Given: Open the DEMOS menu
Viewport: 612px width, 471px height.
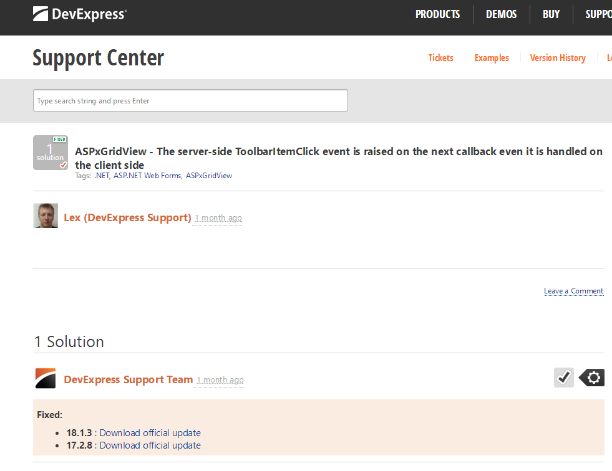Looking at the screenshot, I should [x=501, y=14].
